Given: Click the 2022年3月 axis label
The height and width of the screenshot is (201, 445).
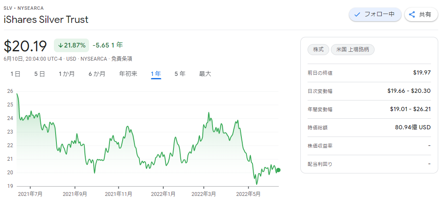Looking at the screenshot, I should click(204, 194).
